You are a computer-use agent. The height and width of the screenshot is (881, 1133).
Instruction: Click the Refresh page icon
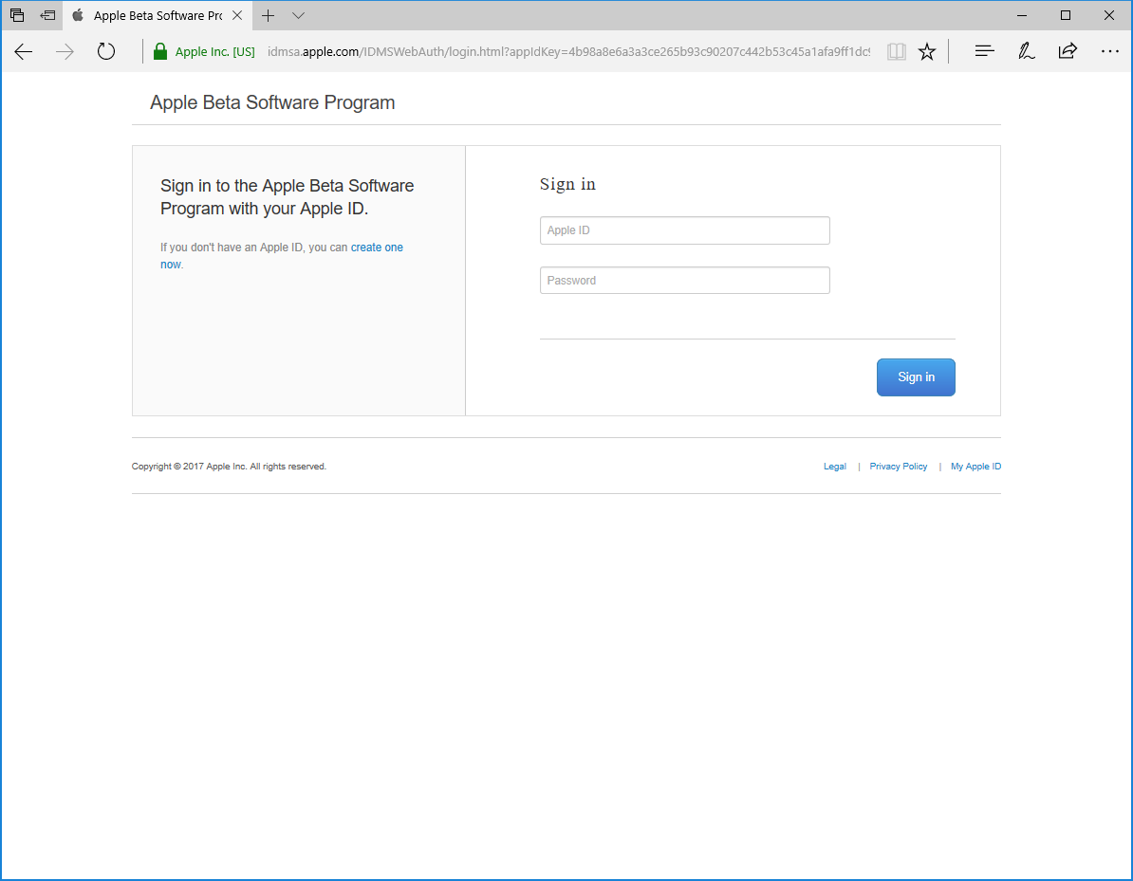pos(106,52)
